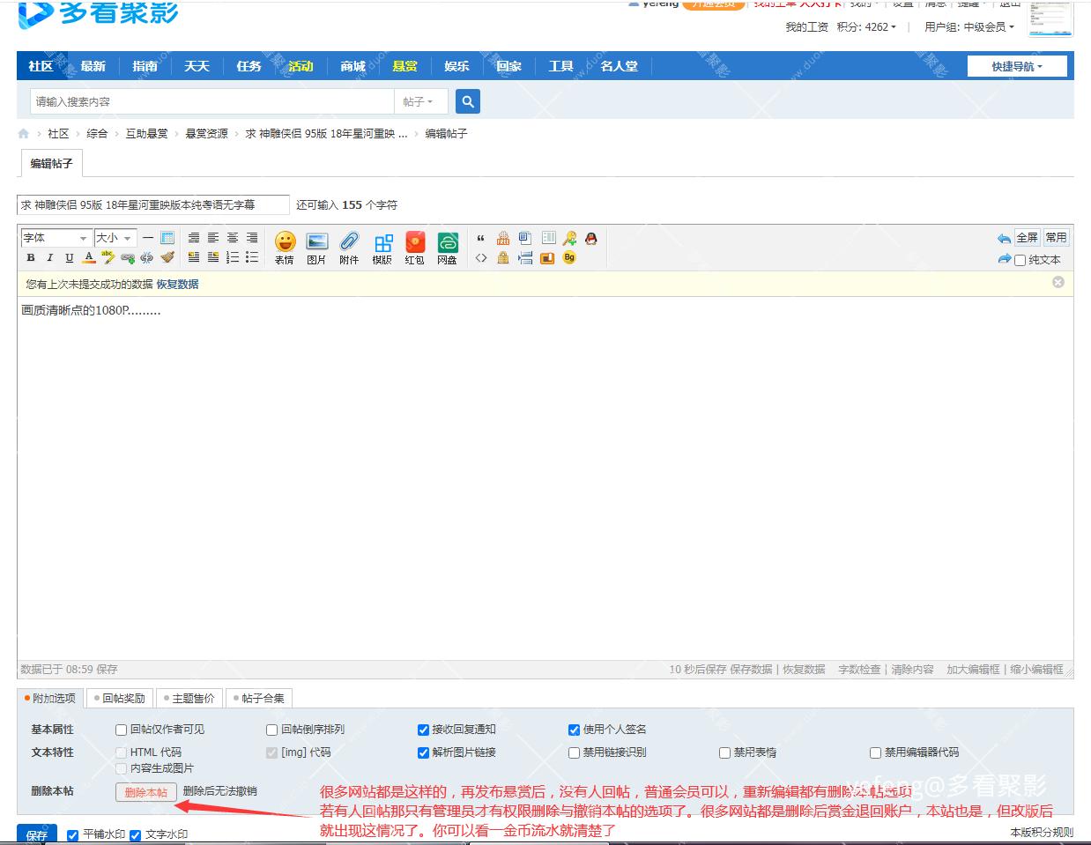This screenshot has width=1091, height=845.
Task: Click the Bold formatting icon
Action: (31, 258)
